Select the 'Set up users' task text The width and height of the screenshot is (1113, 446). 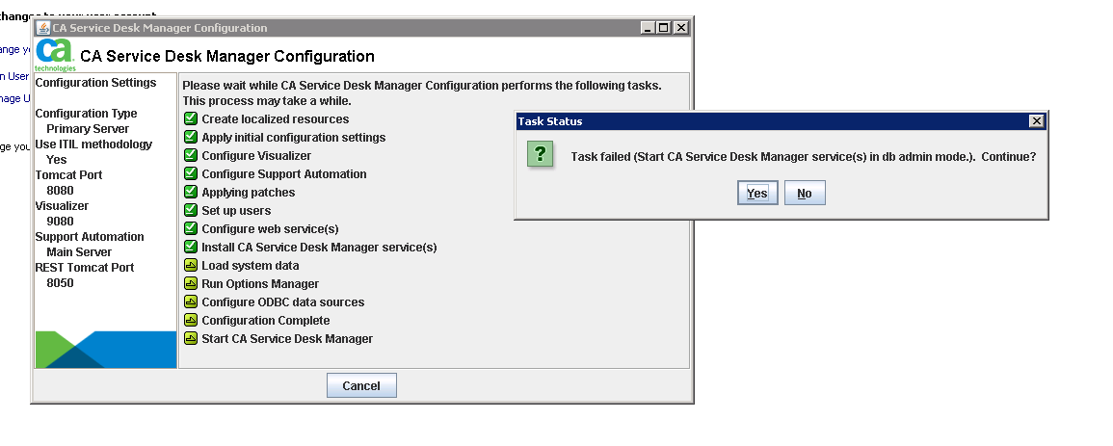coord(236,211)
